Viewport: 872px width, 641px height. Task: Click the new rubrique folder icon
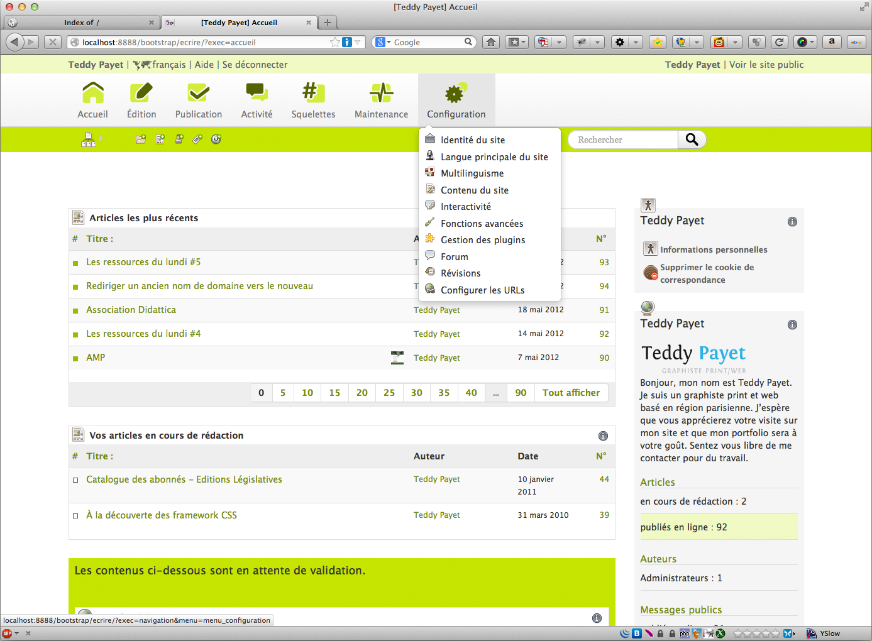[x=141, y=140]
